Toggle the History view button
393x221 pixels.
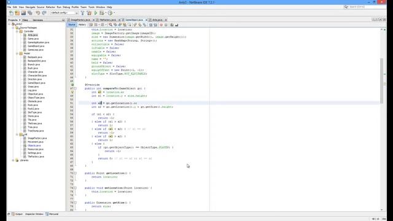[x=82, y=25]
